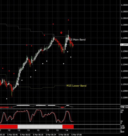Viewport: 128px width, 136px height.
Task: Click the 1.13020 price axis label
Action: [x=125, y=11]
